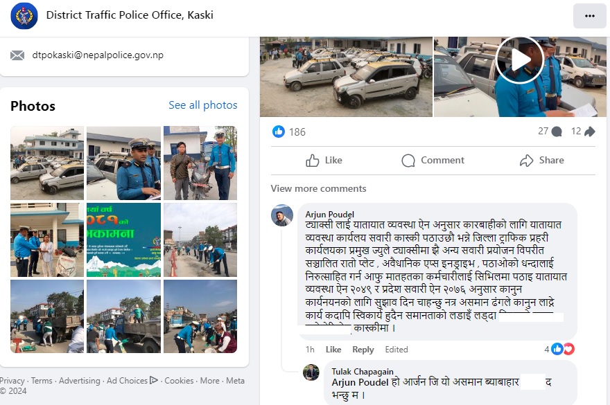Open the taxi parking lot photo thumbnail

click(47, 163)
